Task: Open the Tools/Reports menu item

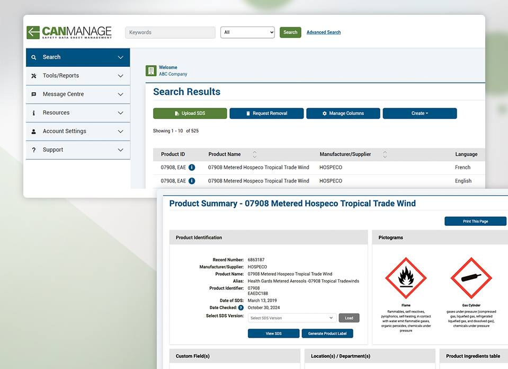Action: pyautogui.click(x=78, y=76)
